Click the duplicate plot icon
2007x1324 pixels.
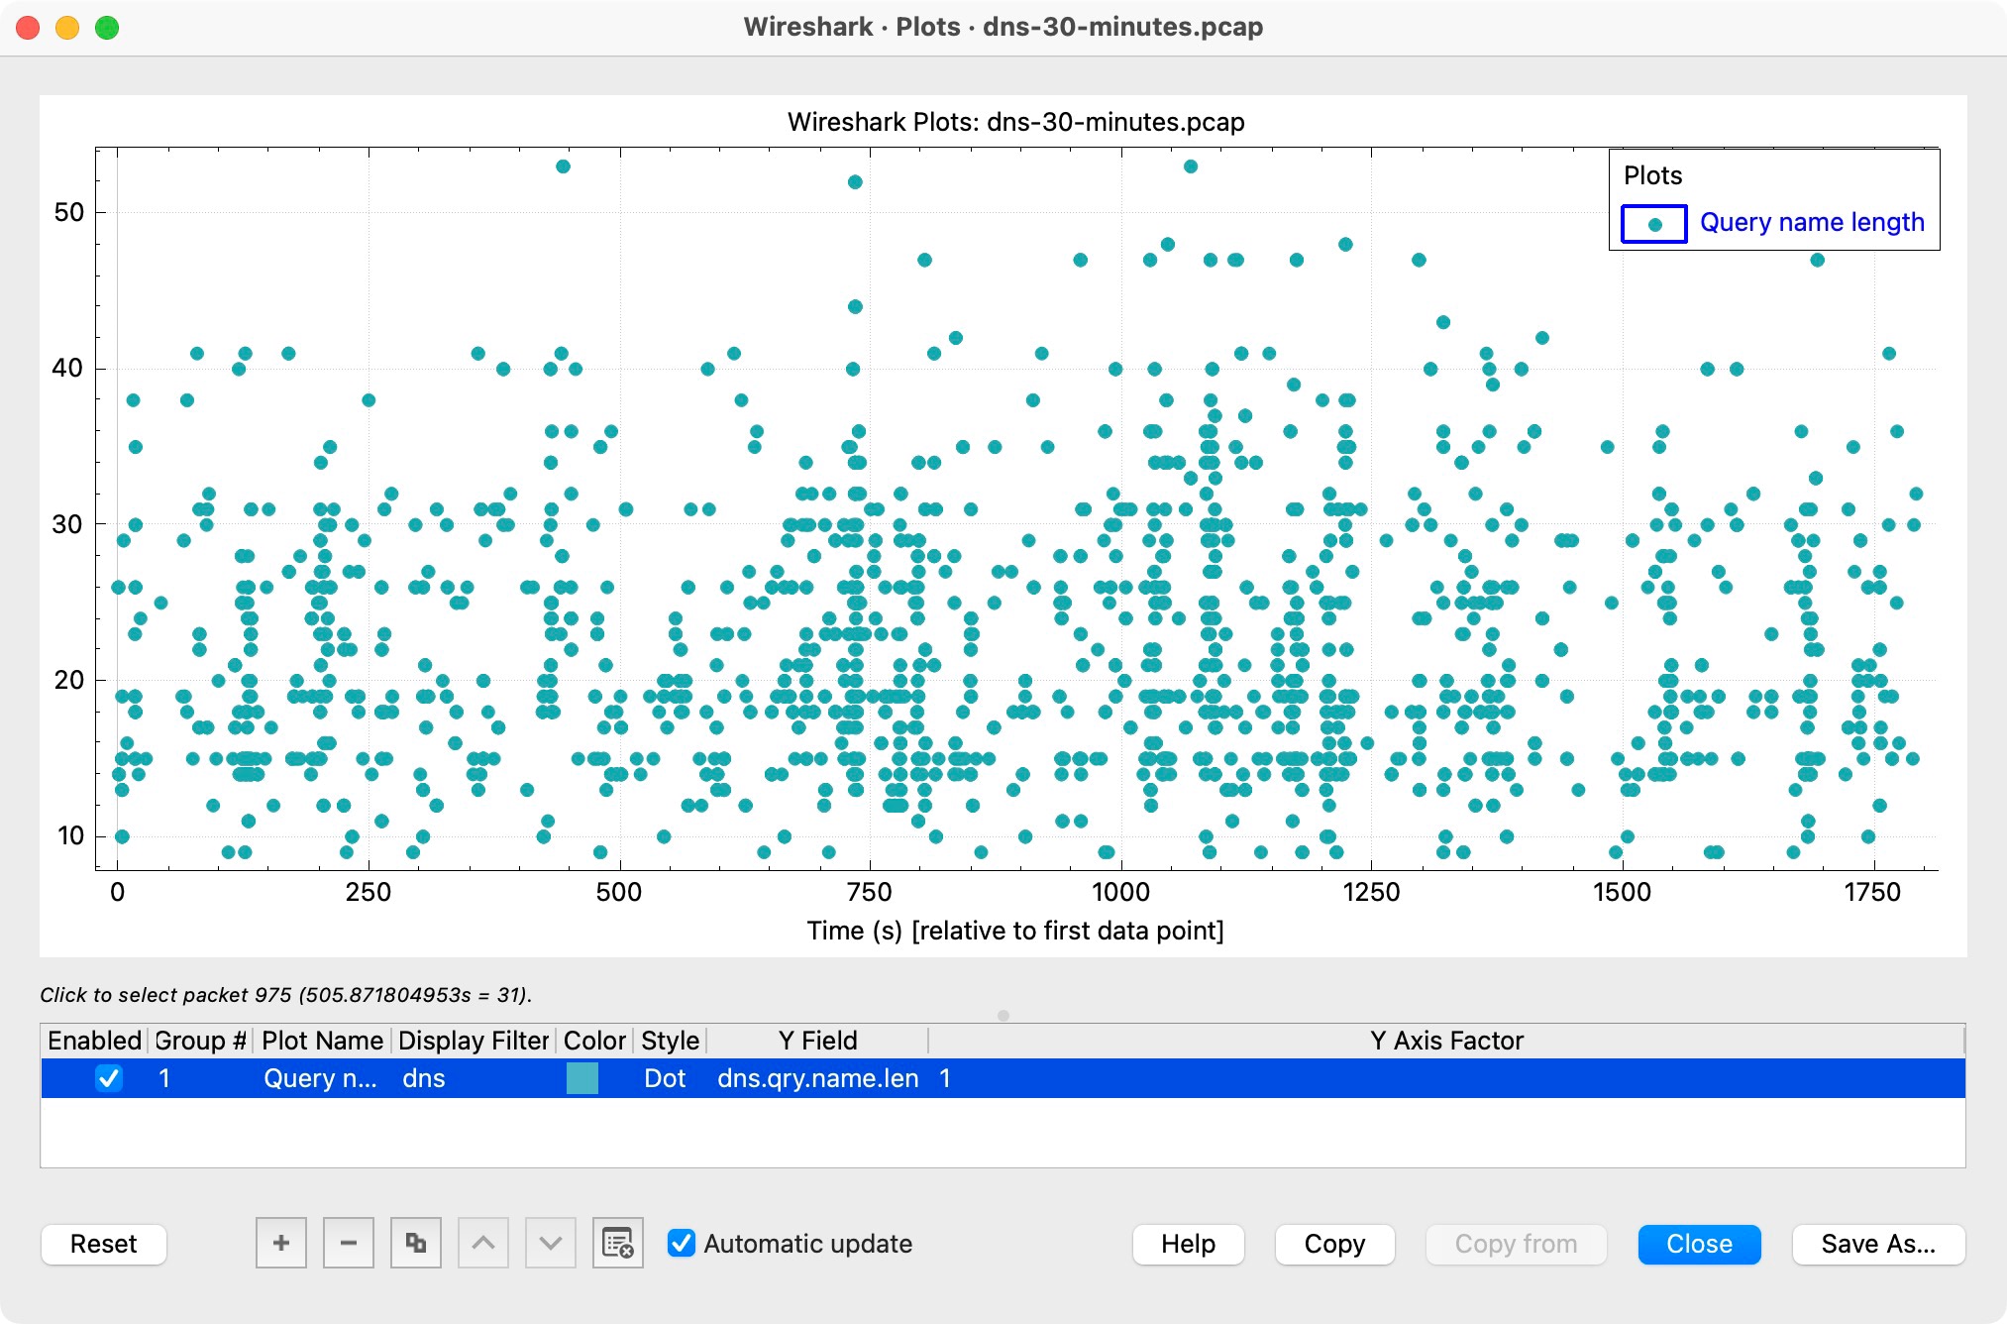[415, 1243]
